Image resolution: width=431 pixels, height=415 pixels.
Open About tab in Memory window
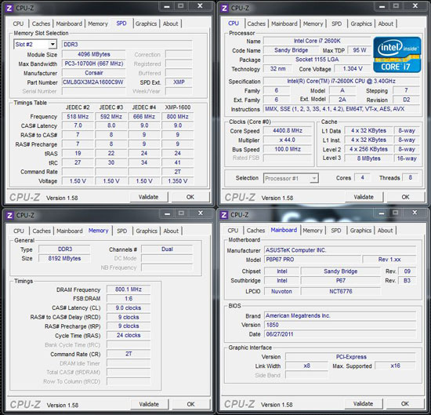click(x=171, y=231)
